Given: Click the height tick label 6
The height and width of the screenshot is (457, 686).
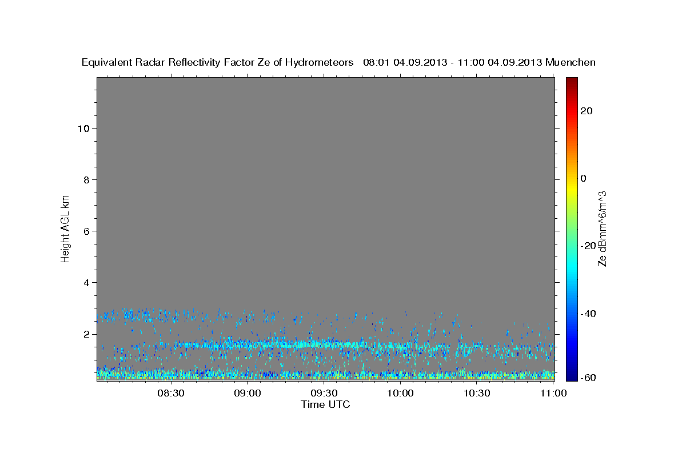Looking at the screenshot, I should pos(87,231).
